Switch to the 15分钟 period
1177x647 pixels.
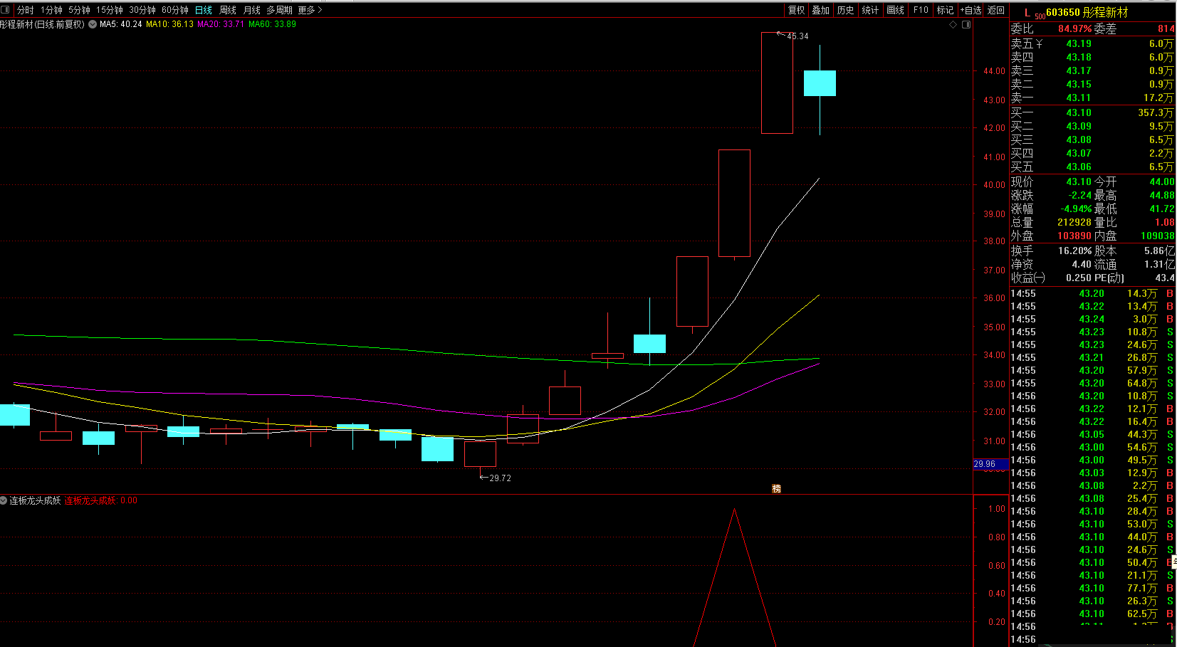pos(110,10)
